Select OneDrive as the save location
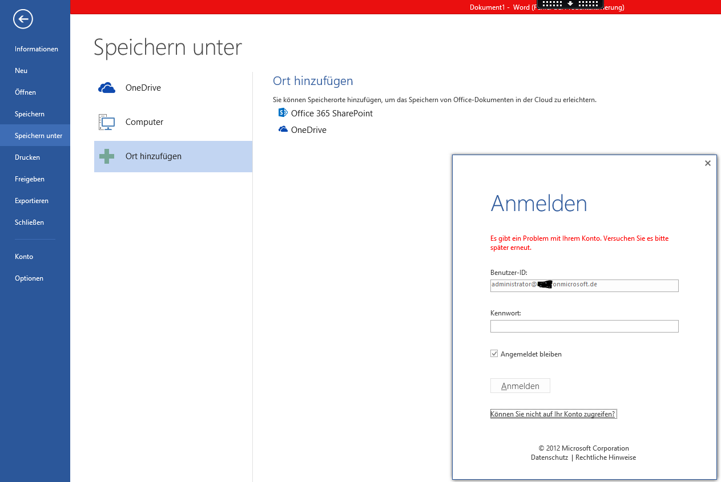 click(x=173, y=88)
